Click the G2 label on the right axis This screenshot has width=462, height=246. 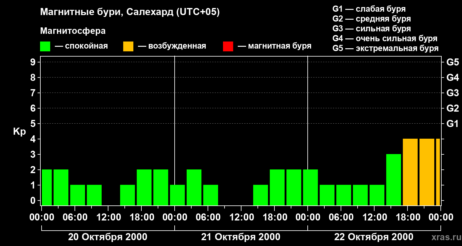pos(452,108)
